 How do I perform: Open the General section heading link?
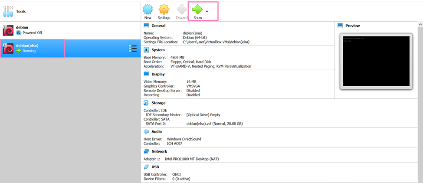coord(159,26)
